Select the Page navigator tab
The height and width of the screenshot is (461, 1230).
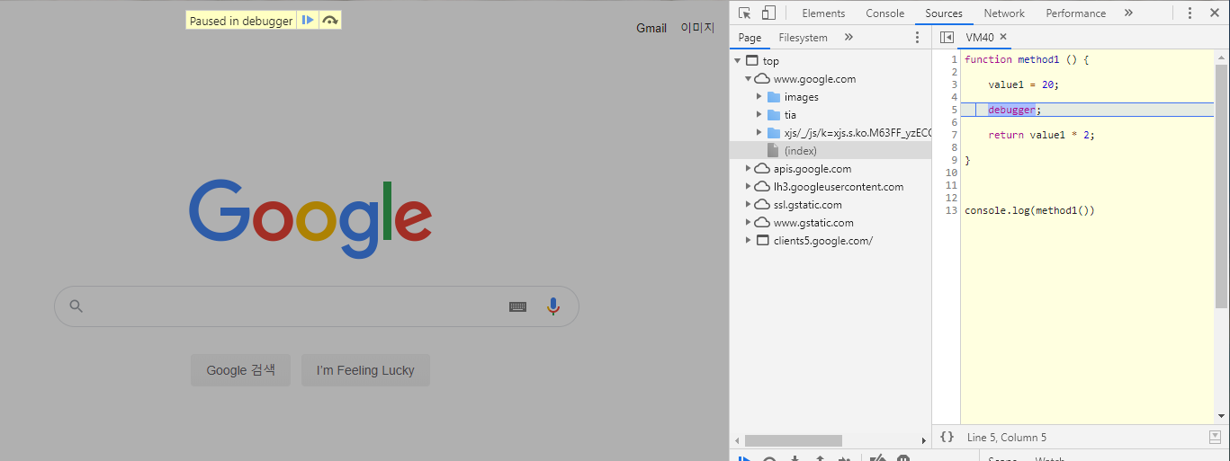[750, 38]
